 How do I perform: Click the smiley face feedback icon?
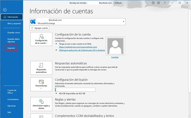(x=153, y=3)
